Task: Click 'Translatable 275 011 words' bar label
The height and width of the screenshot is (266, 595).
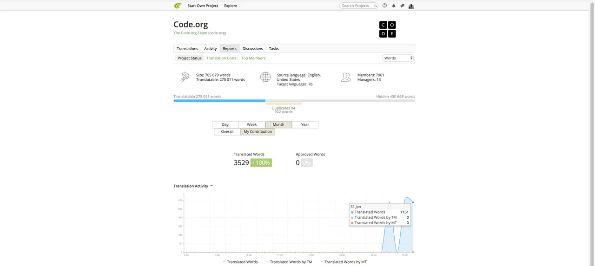Action: [198, 97]
